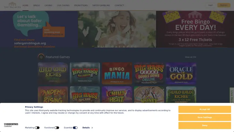Click The Palaces logo
Viewport: 234px width, 132px height.
pos(12,5)
